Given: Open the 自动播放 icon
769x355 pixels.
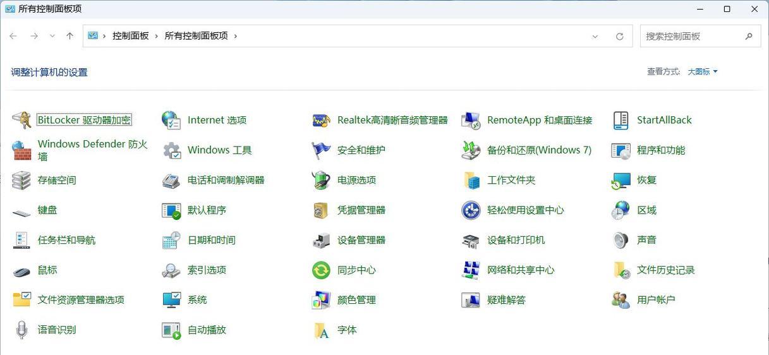Looking at the screenshot, I should pos(171,330).
